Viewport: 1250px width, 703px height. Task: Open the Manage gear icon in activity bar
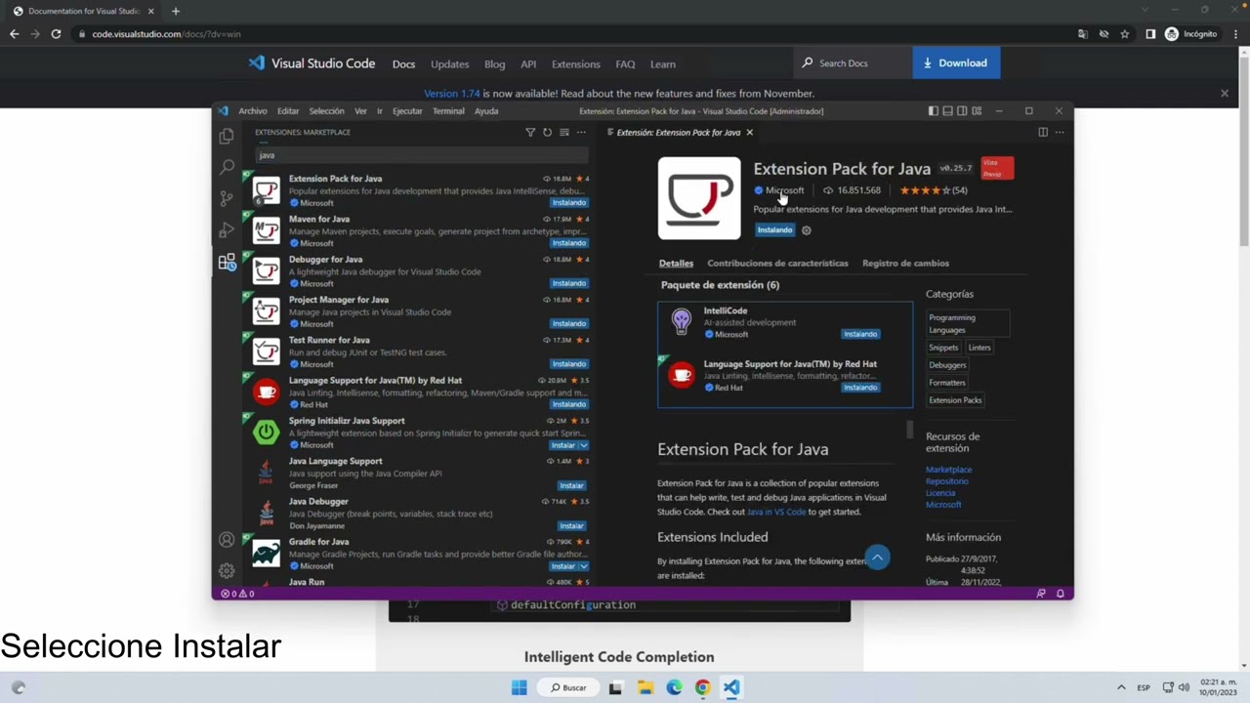227,570
